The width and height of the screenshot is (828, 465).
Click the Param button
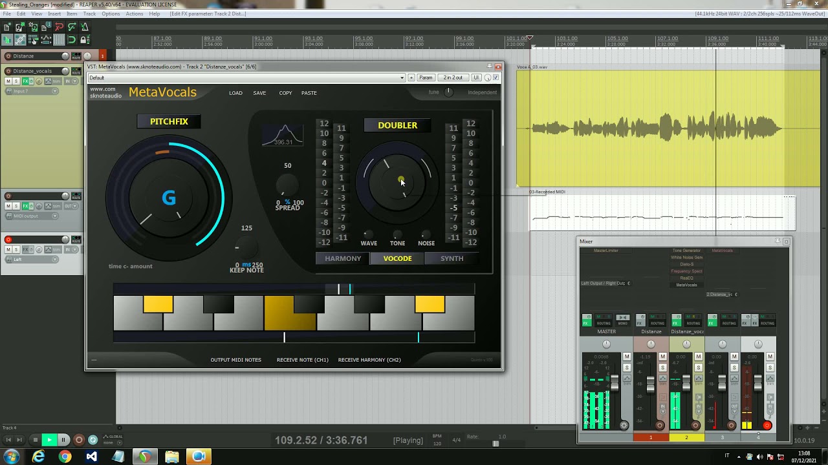click(426, 77)
